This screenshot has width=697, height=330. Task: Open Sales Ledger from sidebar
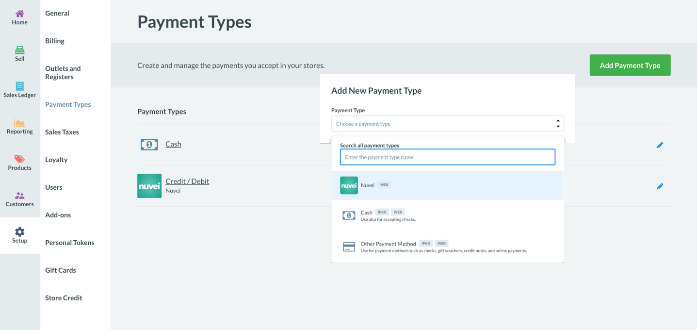[19, 86]
